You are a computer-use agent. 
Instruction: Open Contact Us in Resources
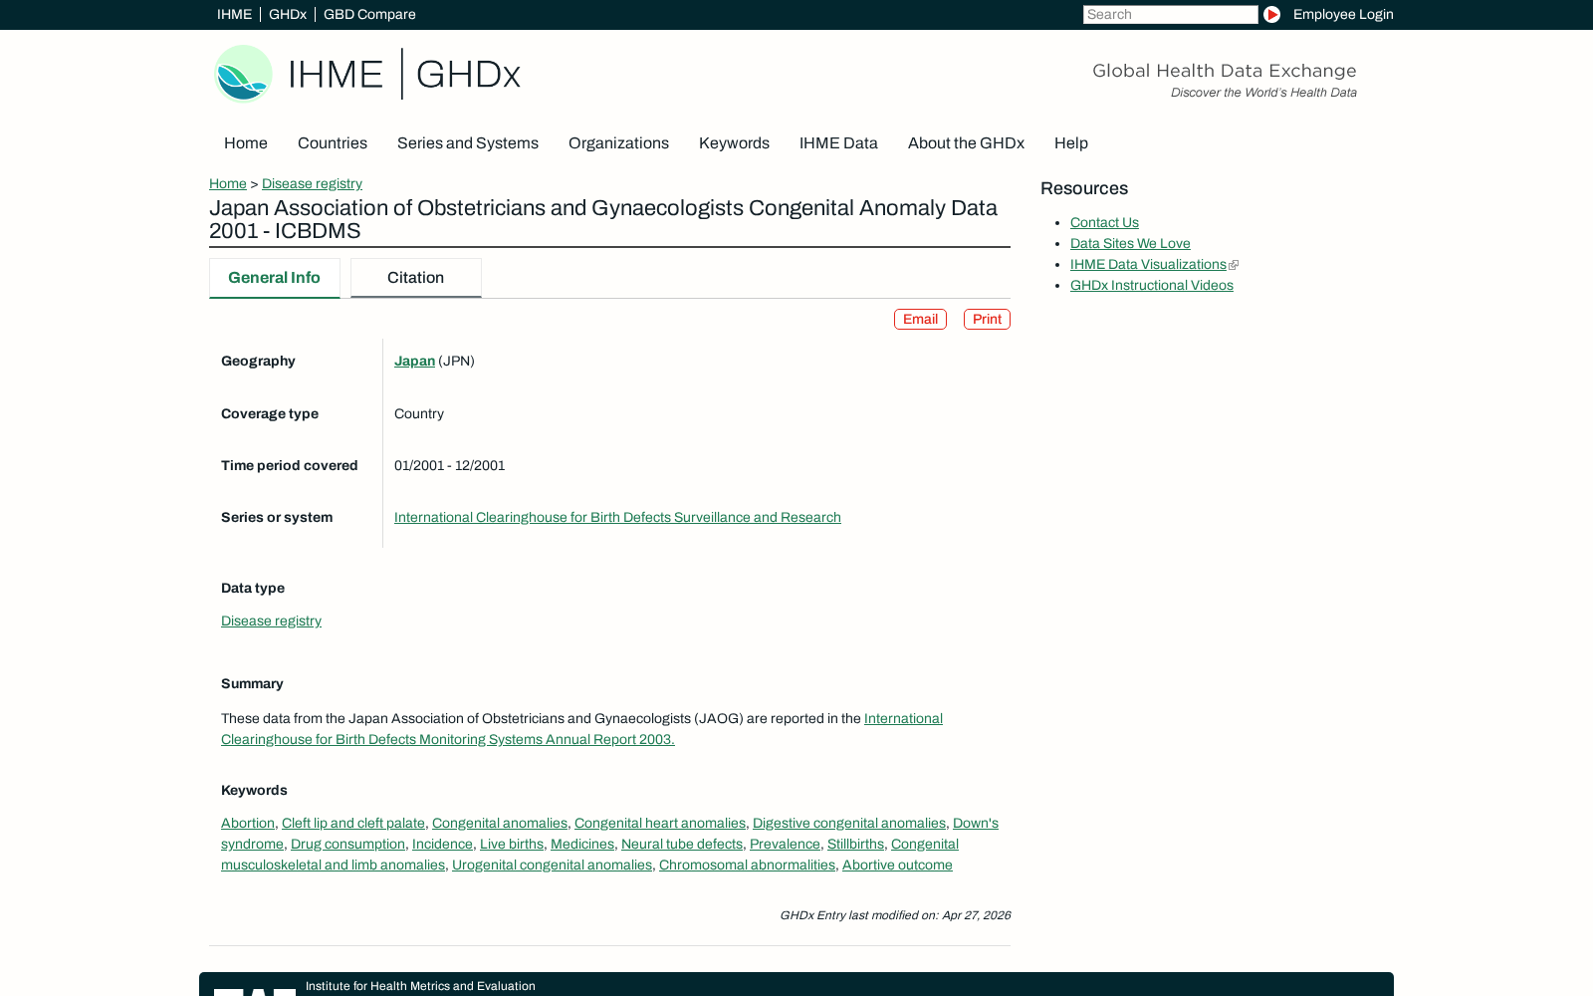click(1104, 222)
